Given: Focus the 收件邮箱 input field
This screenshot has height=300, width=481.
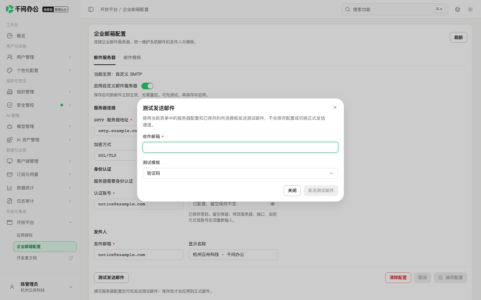Looking at the screenshot, I should click(x=240, y=147).
